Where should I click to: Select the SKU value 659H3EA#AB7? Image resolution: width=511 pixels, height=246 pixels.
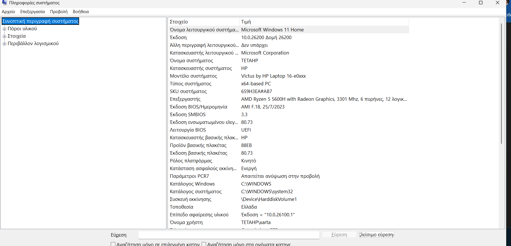257,91
